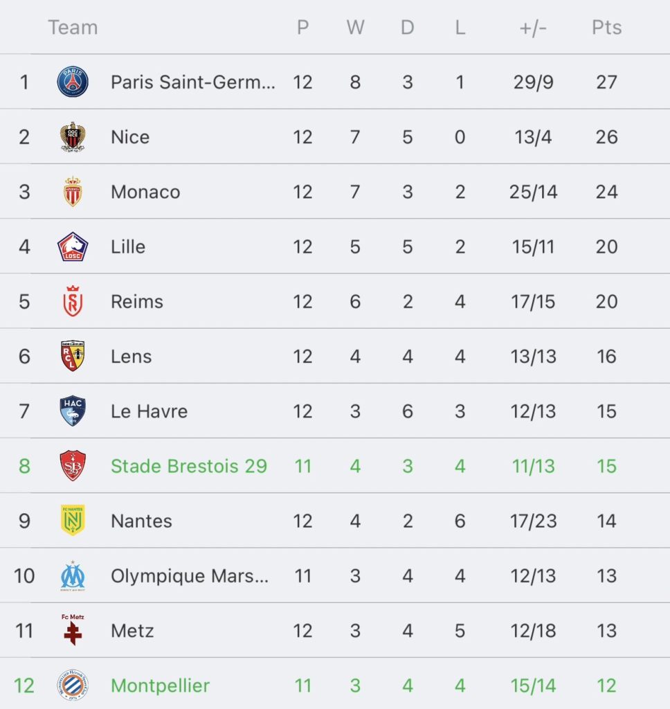Tap the Le Havre HAC crest
Image resolution: width=670 pixels, height=709 pixels.
(73, 411)
